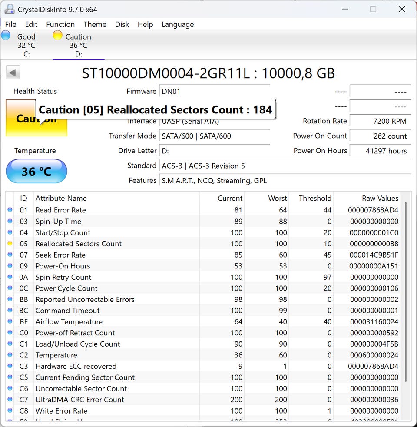
Task: Click the yellow status dot for Reallocated Sectors Count
Action: tap(10, 244)
